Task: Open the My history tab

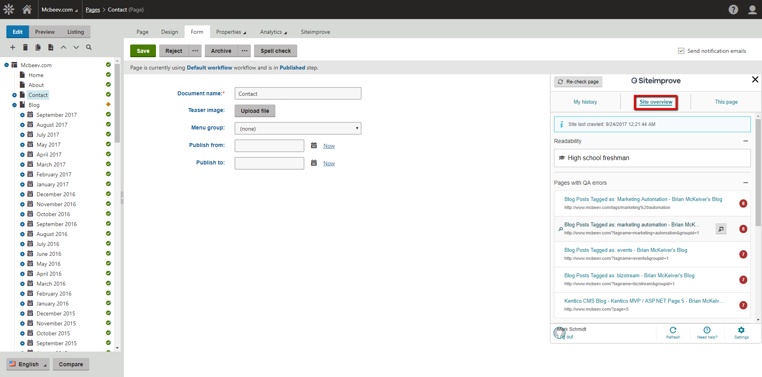Action: pyautogui.click(x=585, y=102)
